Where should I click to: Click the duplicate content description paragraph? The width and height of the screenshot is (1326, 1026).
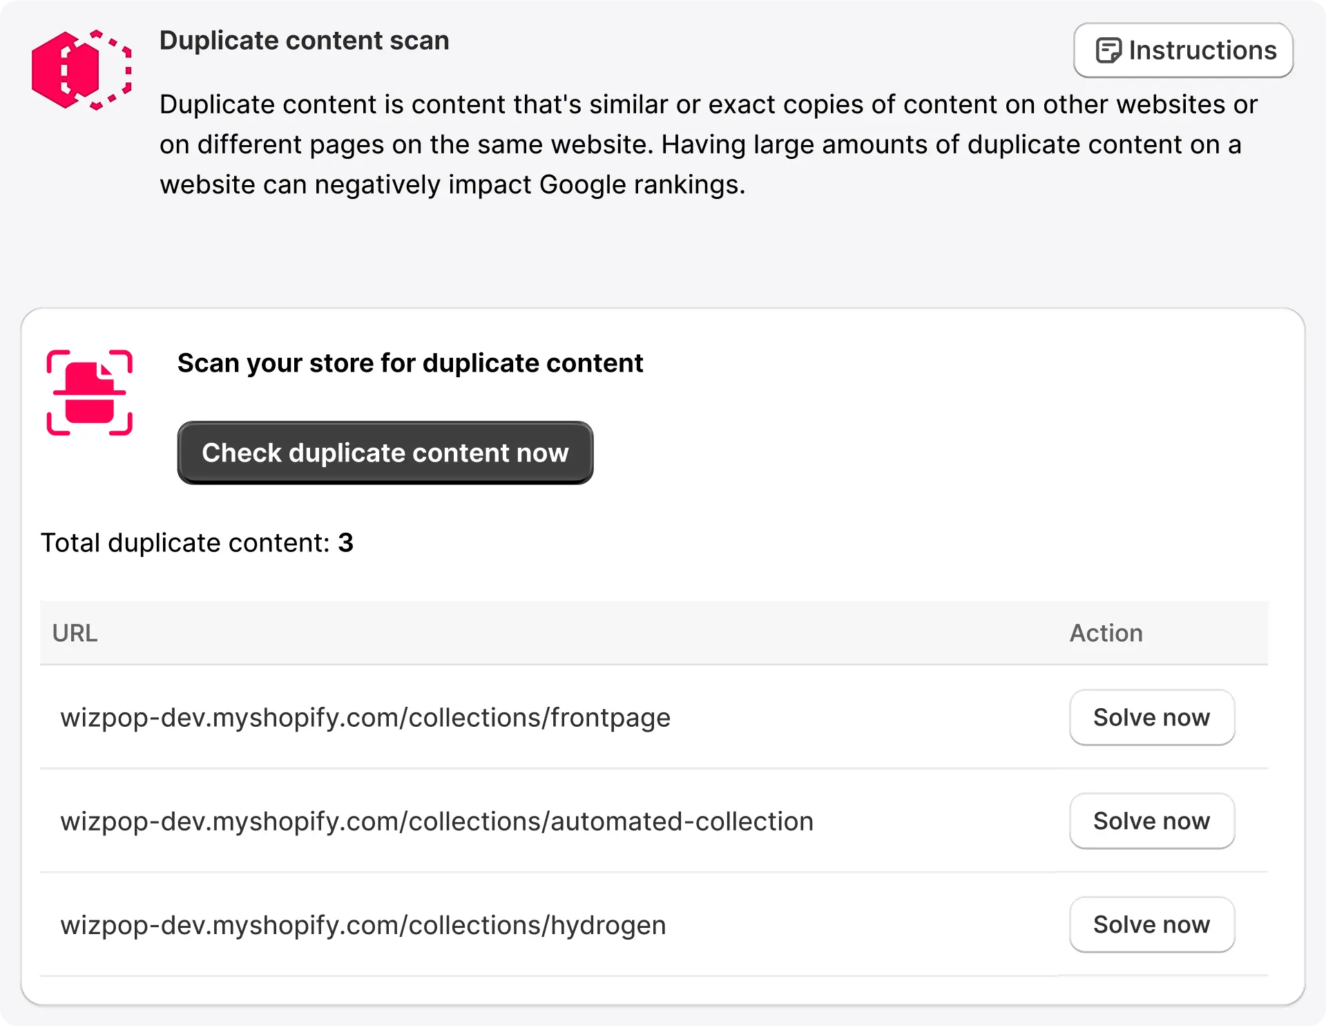point(709,144)
